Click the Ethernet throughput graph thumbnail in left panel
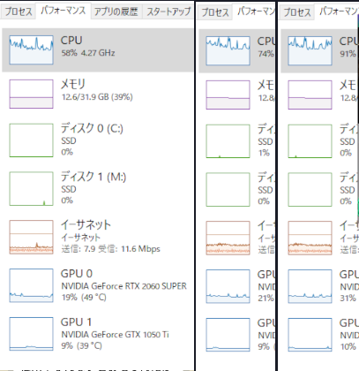Viewport: 359px width, 371px height. coord(31,237)
